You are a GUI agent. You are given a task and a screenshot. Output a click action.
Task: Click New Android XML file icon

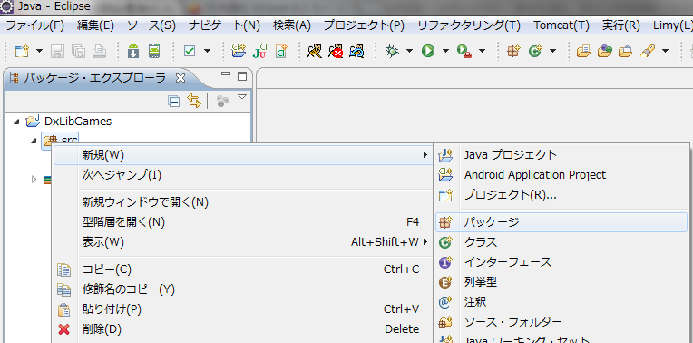click(281, 52)
